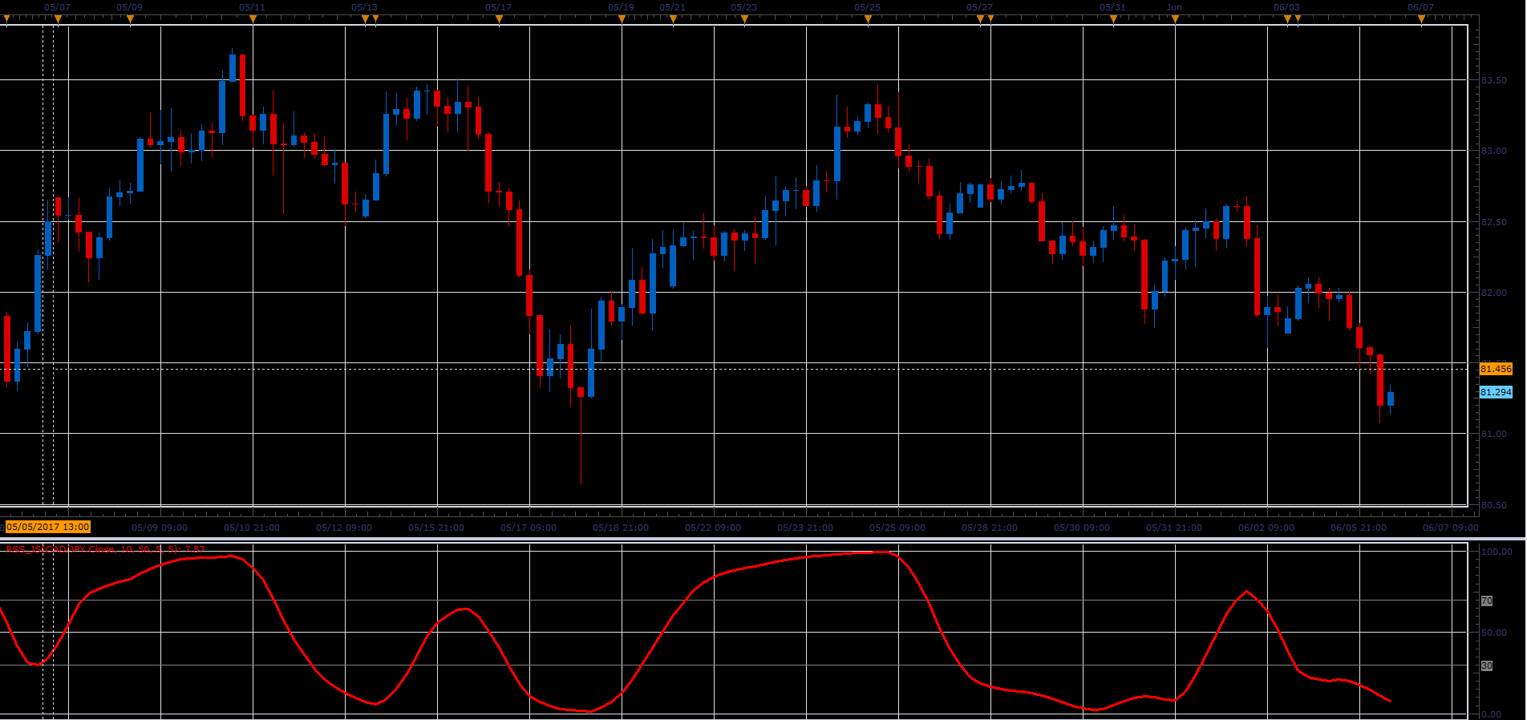Click the 05/28 21:00 time axis label
The image size is (1527, 720).
pyautogui.click(x=990, y=528)
